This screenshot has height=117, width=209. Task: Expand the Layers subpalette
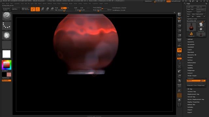coord(190,50)
